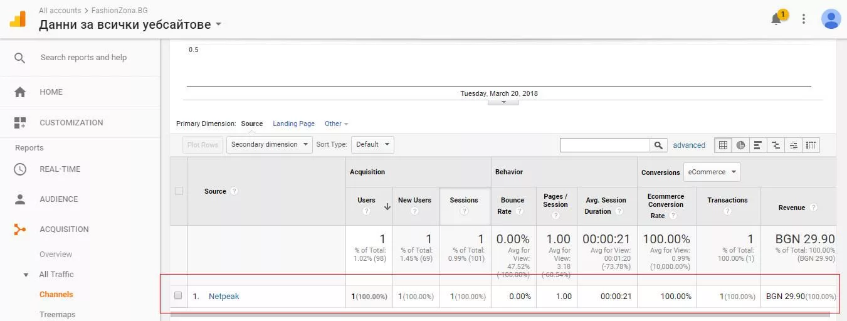847x321 pixels.
Task: Click help icon under New Users column
Action: click(414, 211)
